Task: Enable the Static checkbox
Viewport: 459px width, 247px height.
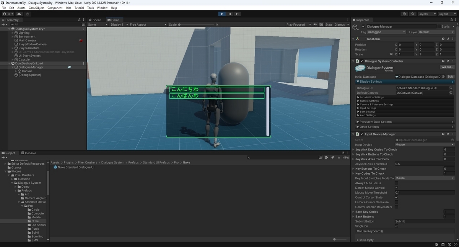Action: [x=439, y=26]
